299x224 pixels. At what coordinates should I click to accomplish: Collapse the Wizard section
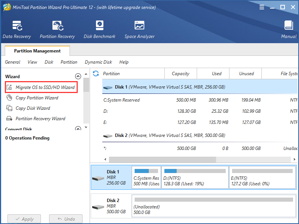78,76
